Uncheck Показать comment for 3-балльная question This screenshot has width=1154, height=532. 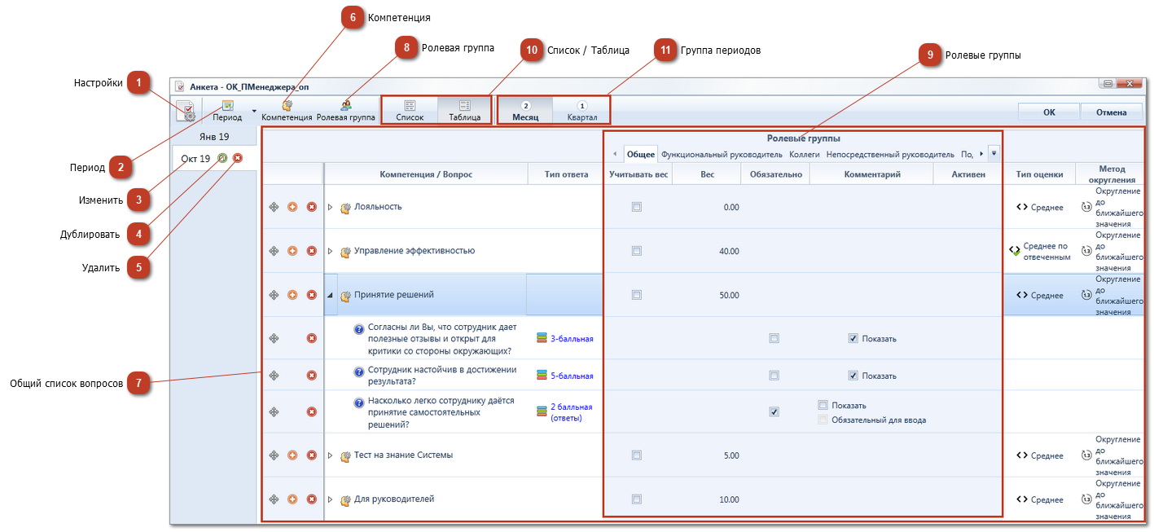coord(853,338)
